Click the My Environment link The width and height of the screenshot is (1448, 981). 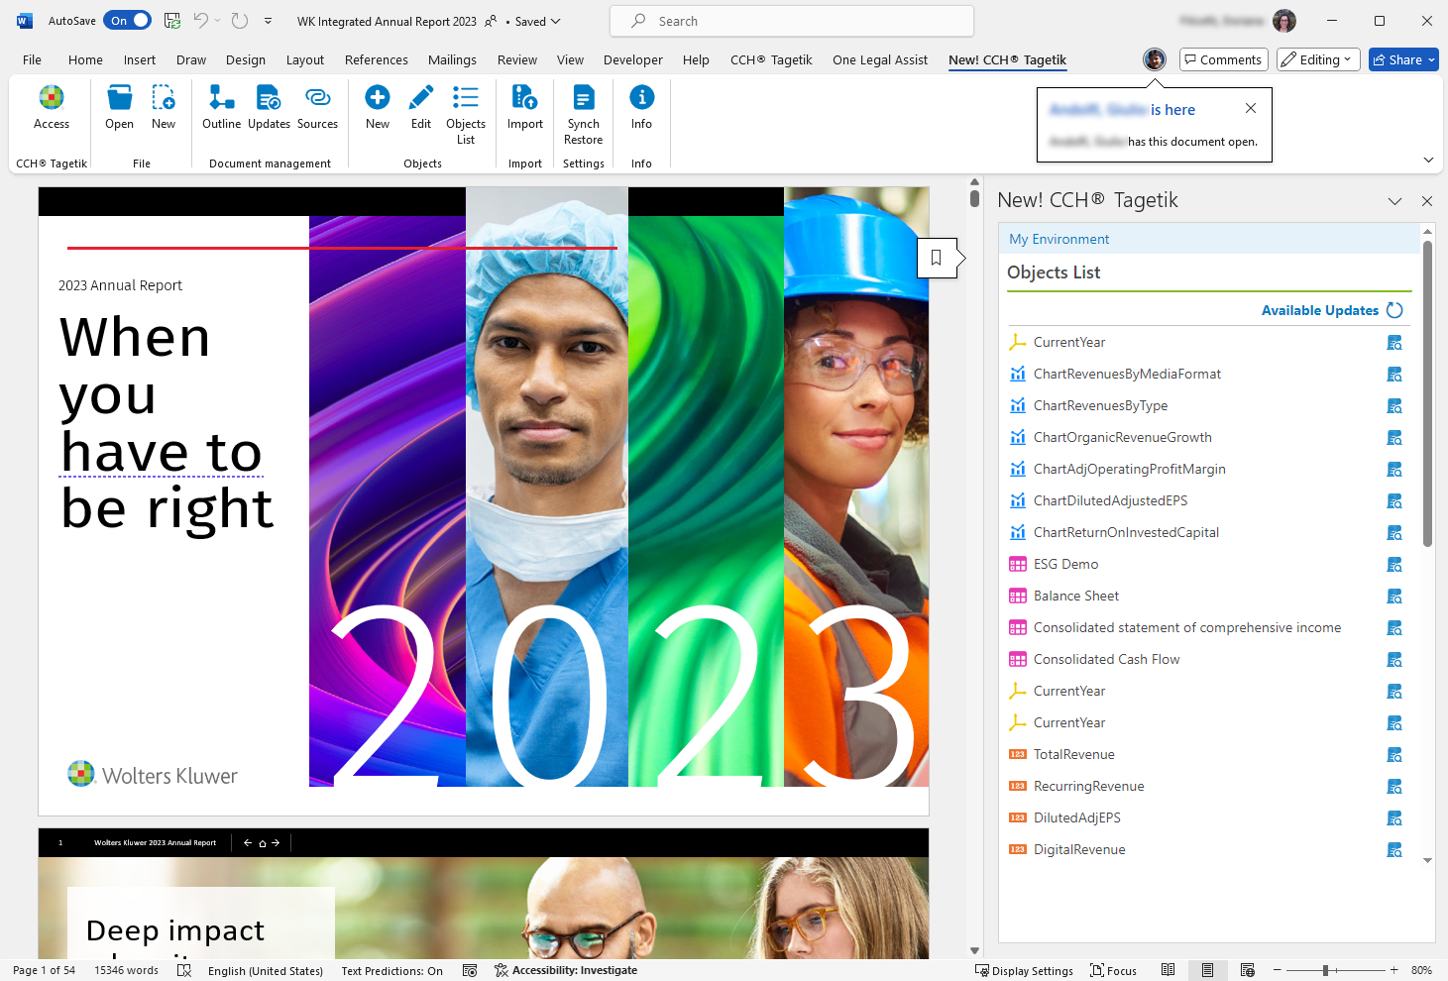[1058, 239]
